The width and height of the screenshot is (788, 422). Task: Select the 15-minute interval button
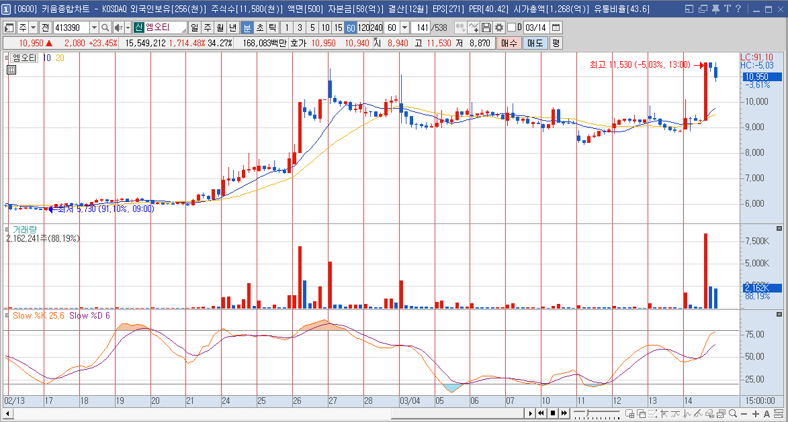click(x=338, y=28)
